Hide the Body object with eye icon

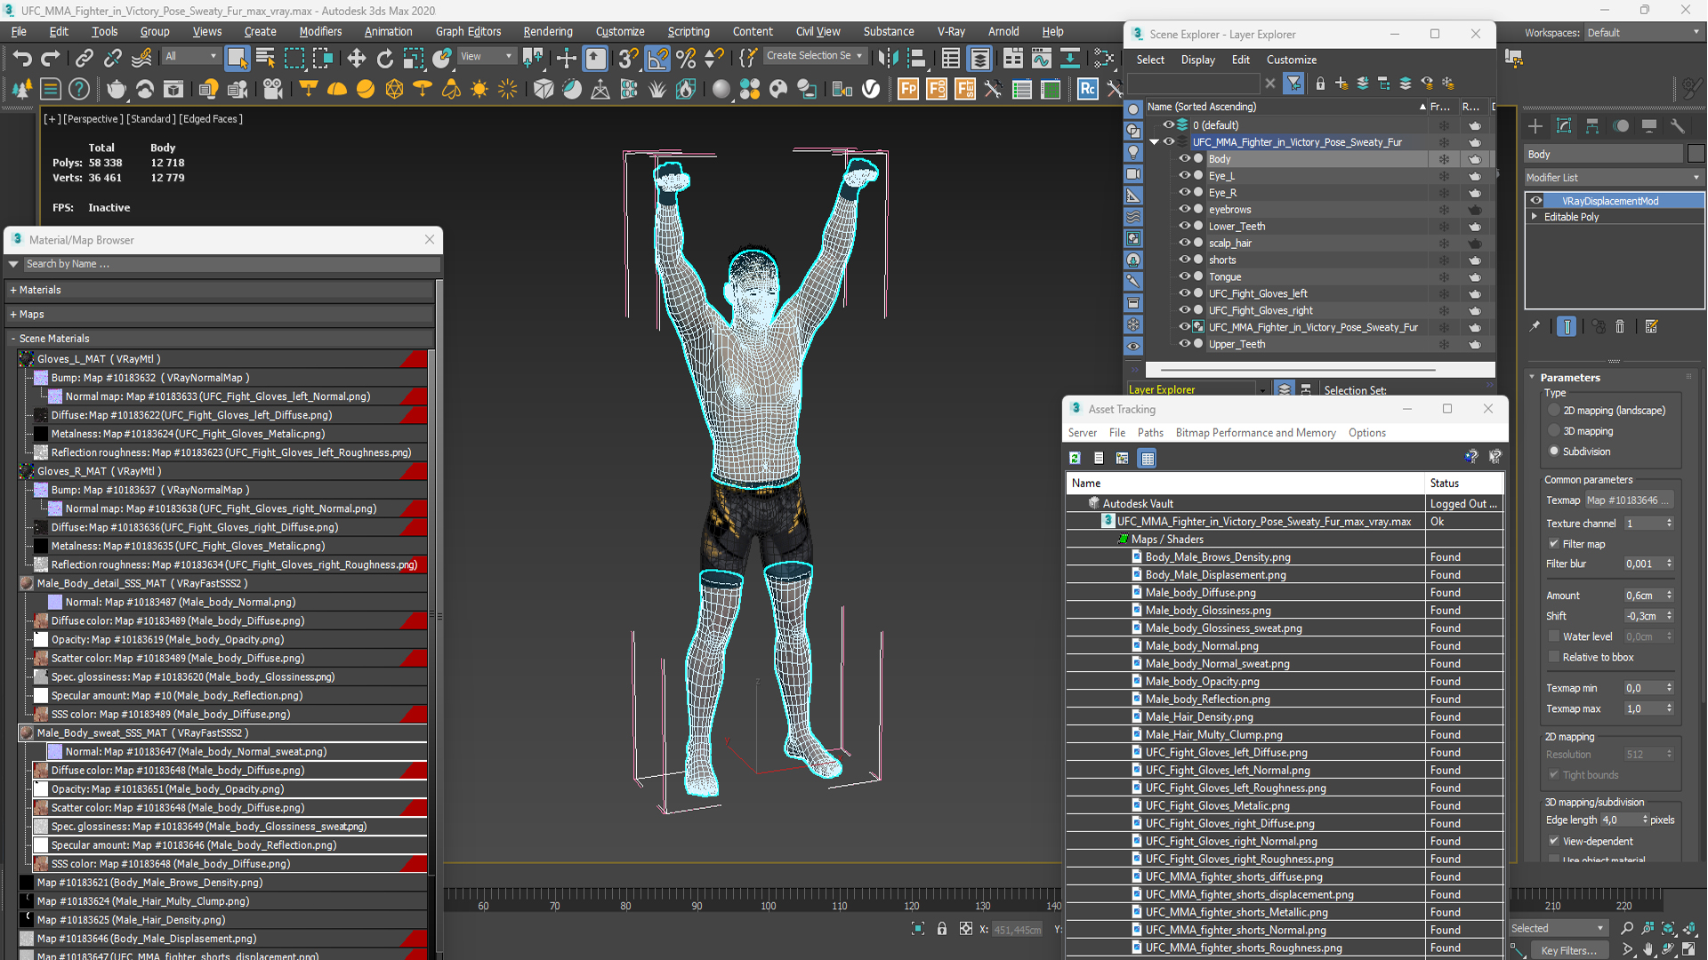(1184, 158)
